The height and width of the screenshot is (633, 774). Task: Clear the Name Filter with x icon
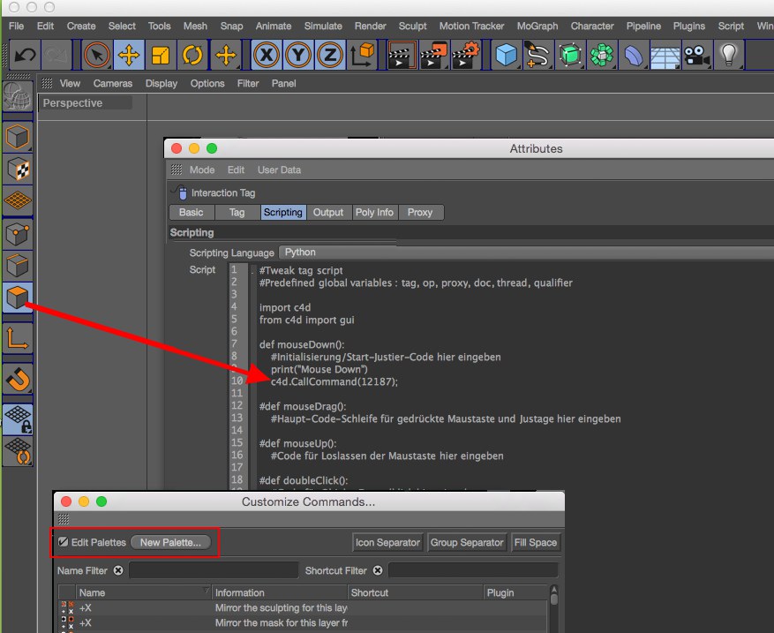click(x=118, y=570)
